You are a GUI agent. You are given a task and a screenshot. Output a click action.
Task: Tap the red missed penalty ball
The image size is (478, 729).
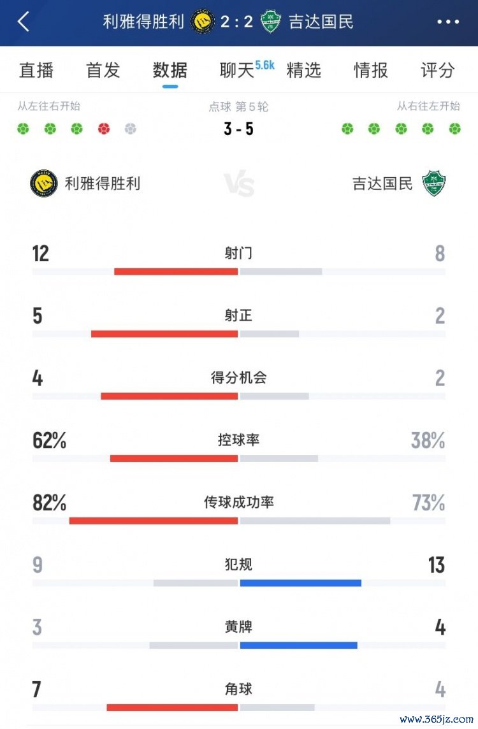coord(104,129)
